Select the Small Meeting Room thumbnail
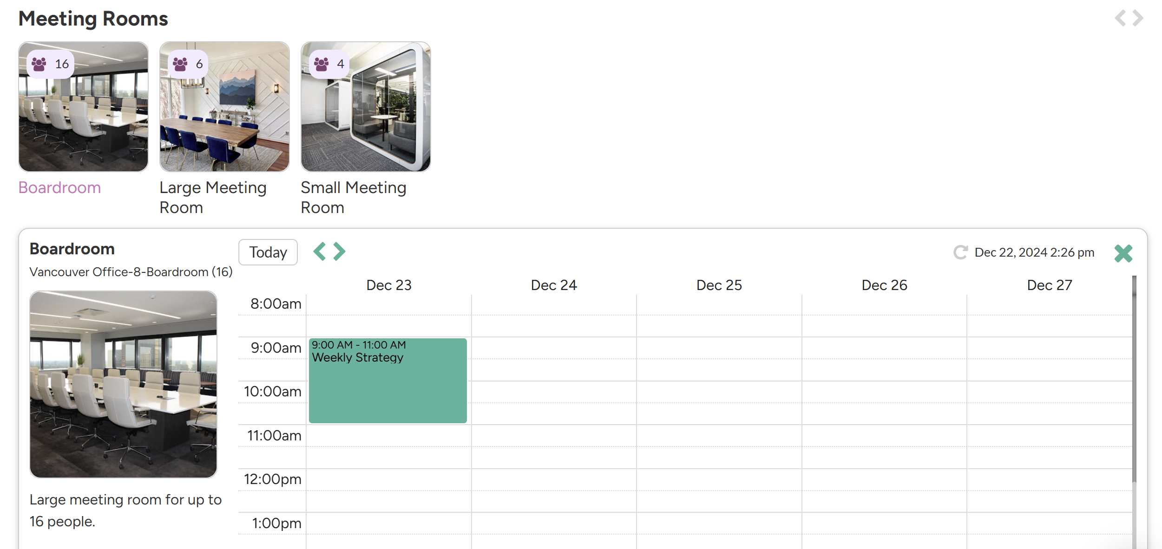 (x=366, y=107)
